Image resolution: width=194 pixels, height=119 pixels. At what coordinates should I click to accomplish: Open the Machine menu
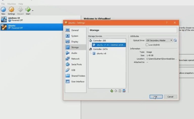(x=12, y=4)
